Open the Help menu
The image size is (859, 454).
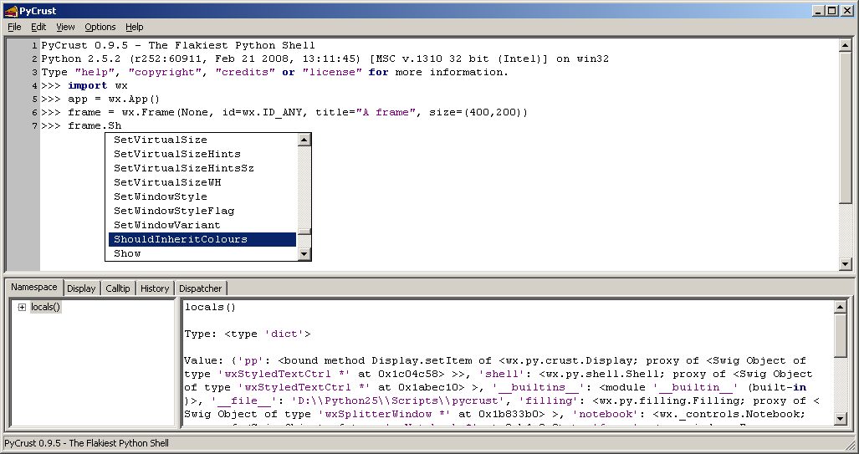134,27
